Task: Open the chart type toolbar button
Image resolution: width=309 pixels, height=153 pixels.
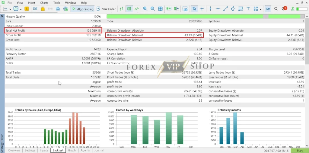Action: [x=5, y=9]
